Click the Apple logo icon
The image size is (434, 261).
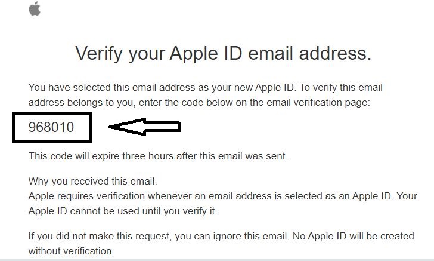35,8
